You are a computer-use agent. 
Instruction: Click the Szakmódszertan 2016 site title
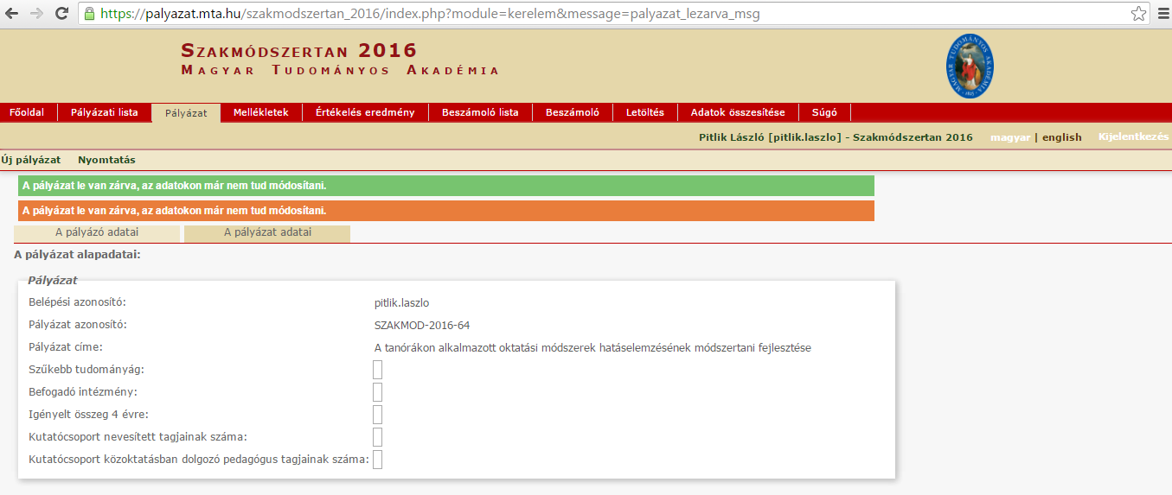299,51
